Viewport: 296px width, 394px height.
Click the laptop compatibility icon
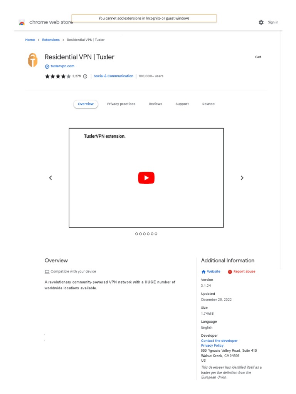(47, 272)
